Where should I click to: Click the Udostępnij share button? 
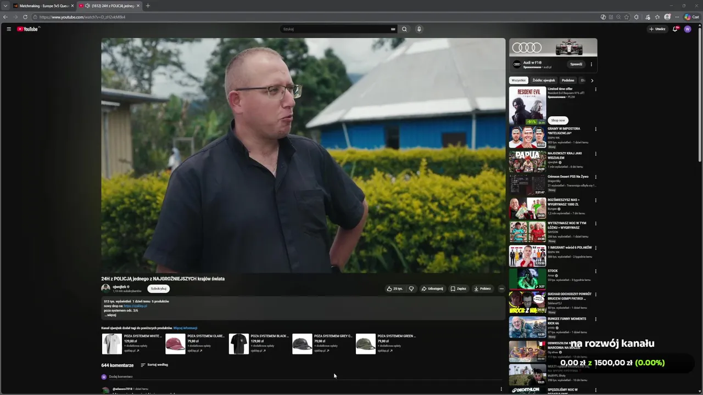[432, 289]
